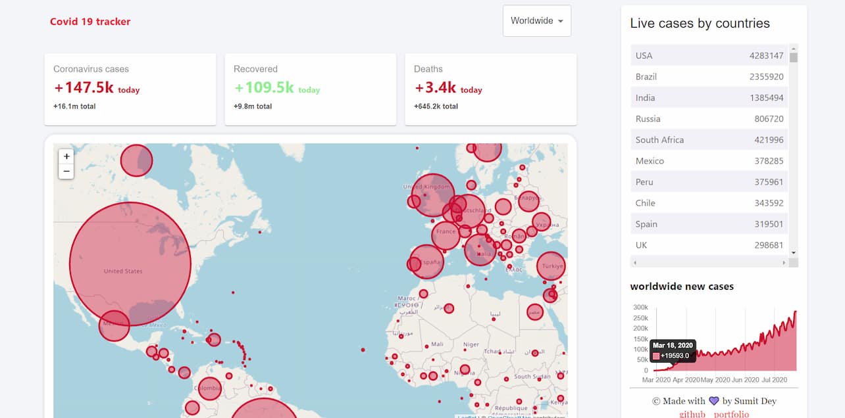Open the portfolio link in the footer
Viewport: 845px width, 418px height.
[x=731, y=414]
